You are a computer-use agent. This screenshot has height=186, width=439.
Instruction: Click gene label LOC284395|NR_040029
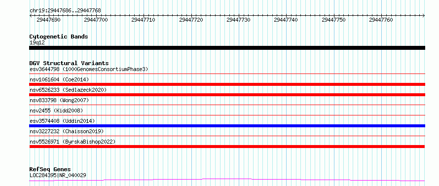(58, 176)
